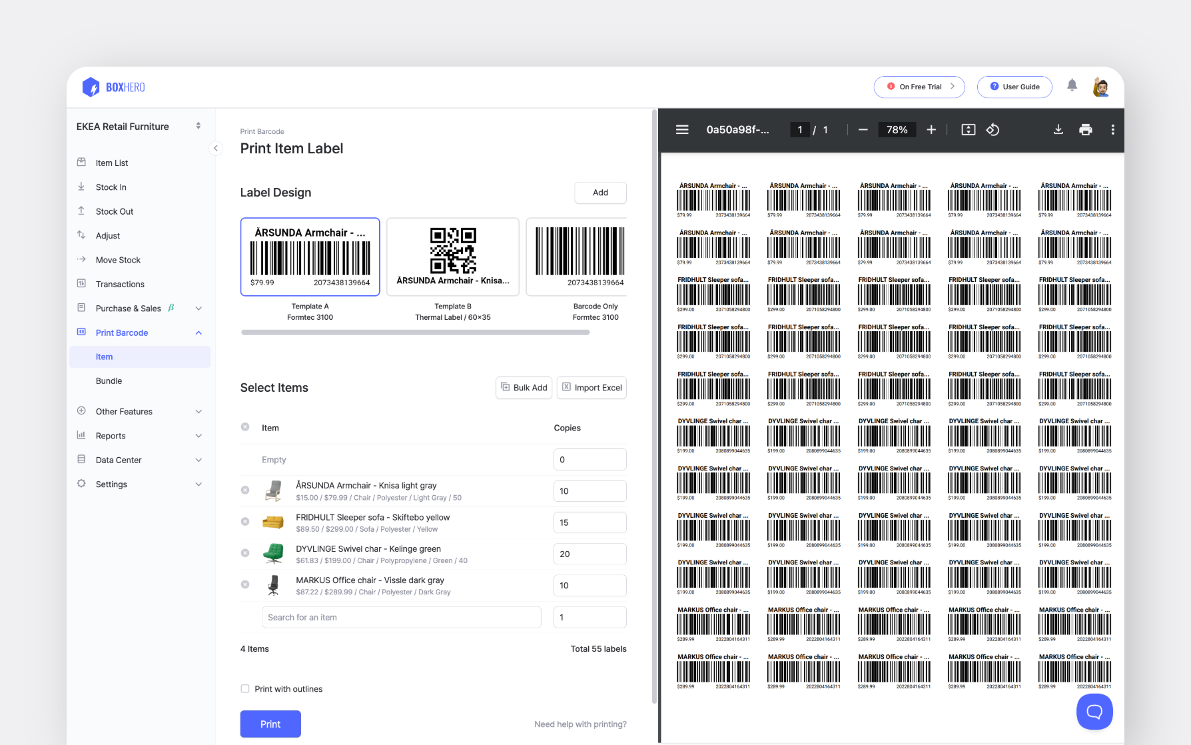The image size is (1191, 745).
Task: Click the Search for an item field
Action: (401, 617)
